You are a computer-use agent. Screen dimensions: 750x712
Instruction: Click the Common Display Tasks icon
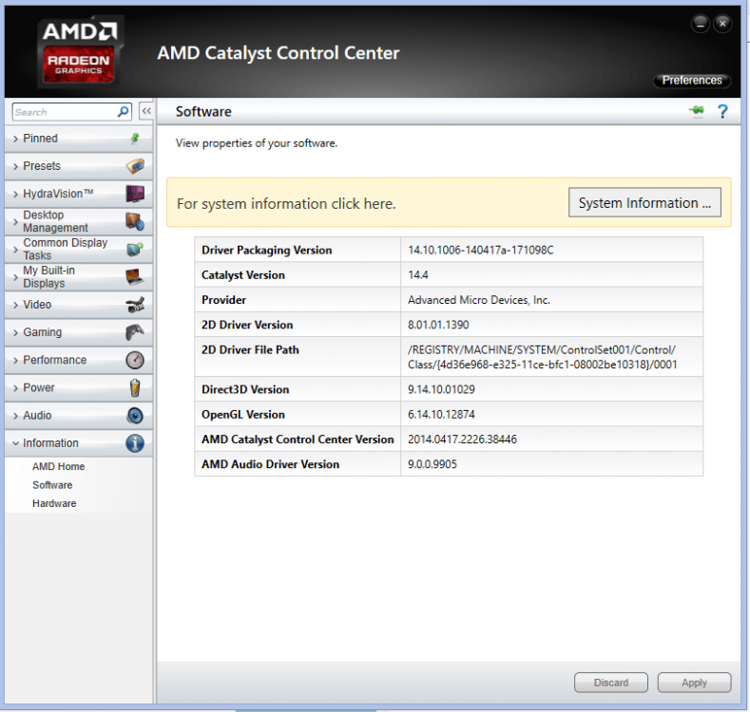[135, 249]
